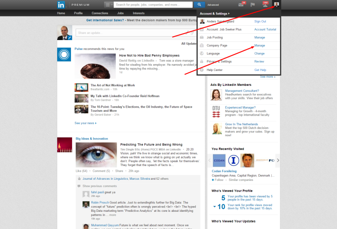
Task: Click the Pulse circular logo icon
Action: [x=64, y=55]
